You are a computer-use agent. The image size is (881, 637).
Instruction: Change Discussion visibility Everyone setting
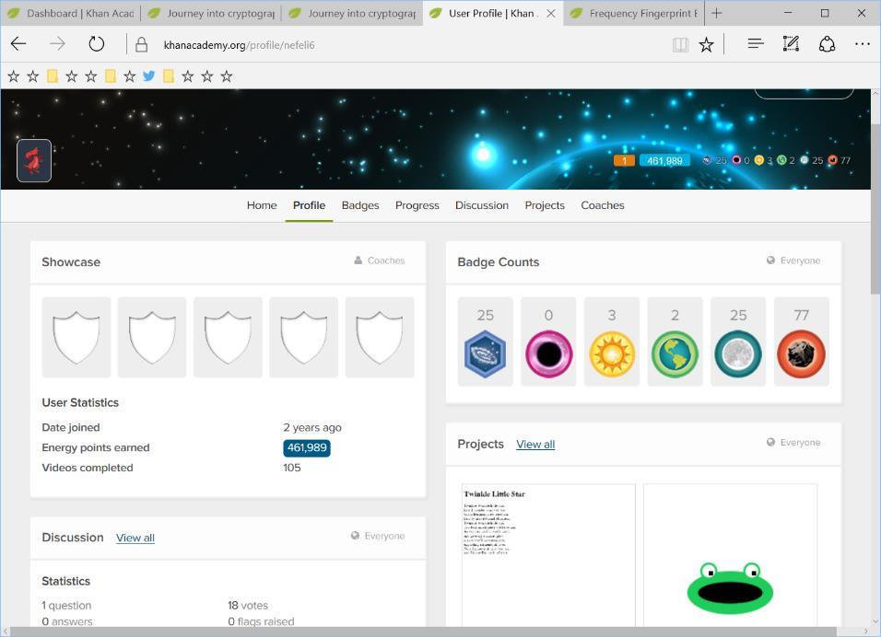(x=378, y=536)
